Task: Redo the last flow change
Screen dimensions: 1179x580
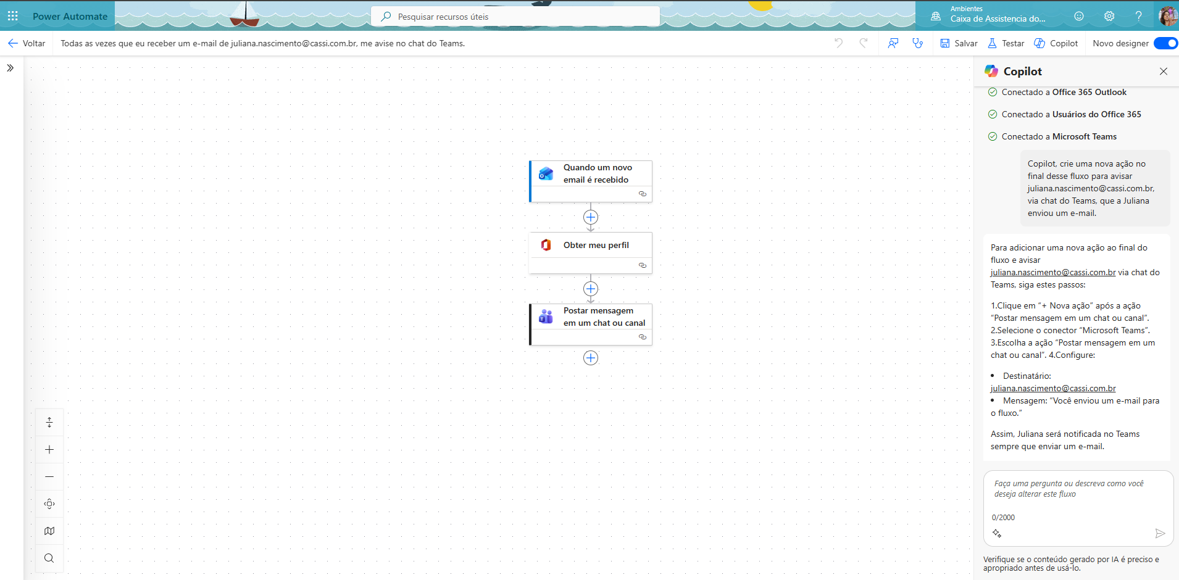Action: tap(864, 43)
